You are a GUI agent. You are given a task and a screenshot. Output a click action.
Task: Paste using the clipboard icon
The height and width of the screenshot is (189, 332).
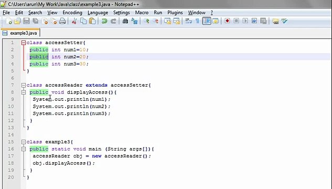[x=92, y=21]
